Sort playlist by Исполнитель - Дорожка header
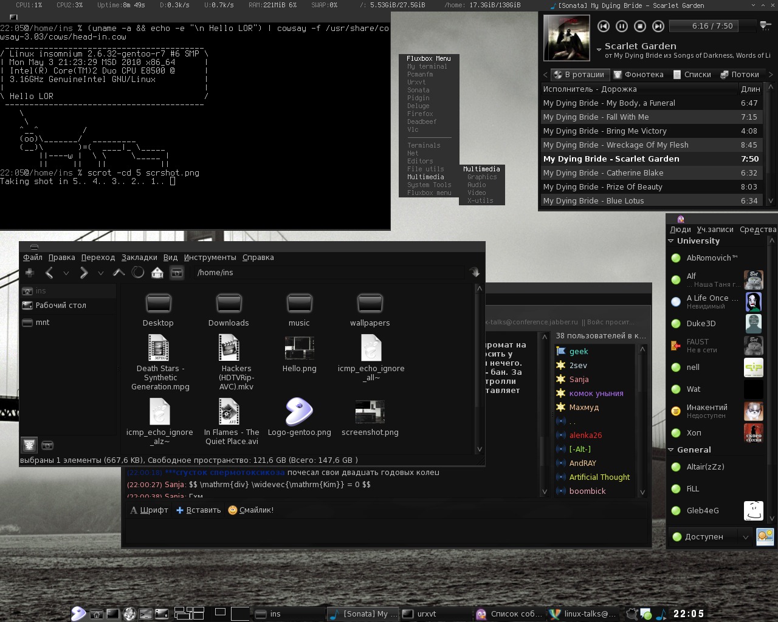The height and width of the screenshot is (622, 778). (638, 89)
